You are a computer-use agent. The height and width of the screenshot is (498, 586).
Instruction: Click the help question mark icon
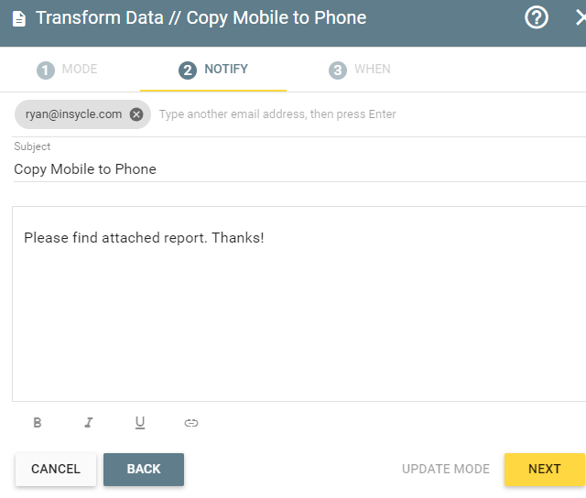click(x=537, y=17)
